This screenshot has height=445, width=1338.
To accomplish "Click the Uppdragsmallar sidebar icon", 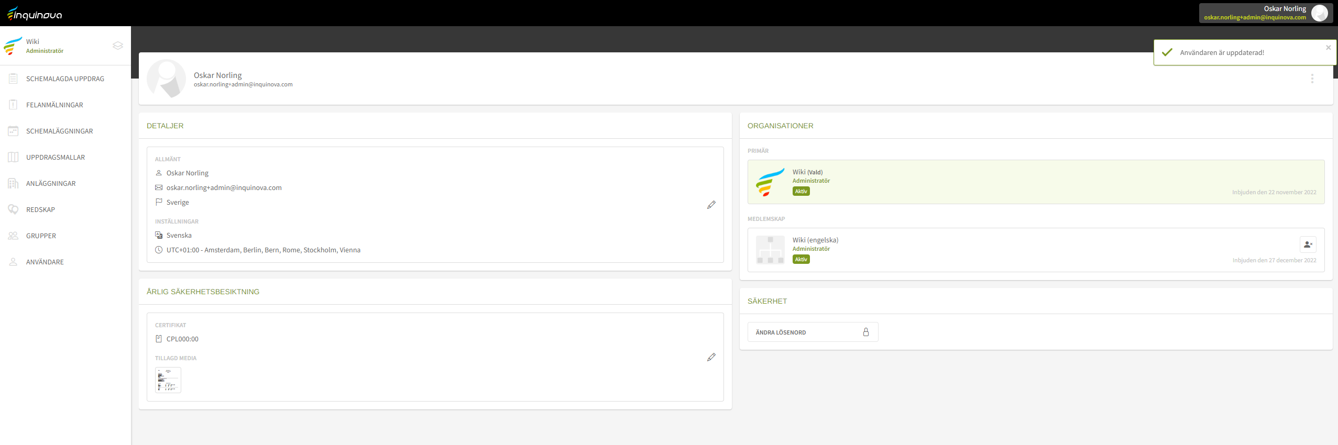I will click(13, 157).
